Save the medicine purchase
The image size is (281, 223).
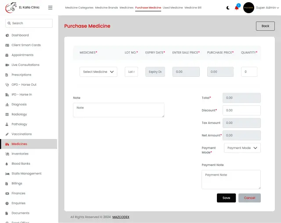[226, 198]
